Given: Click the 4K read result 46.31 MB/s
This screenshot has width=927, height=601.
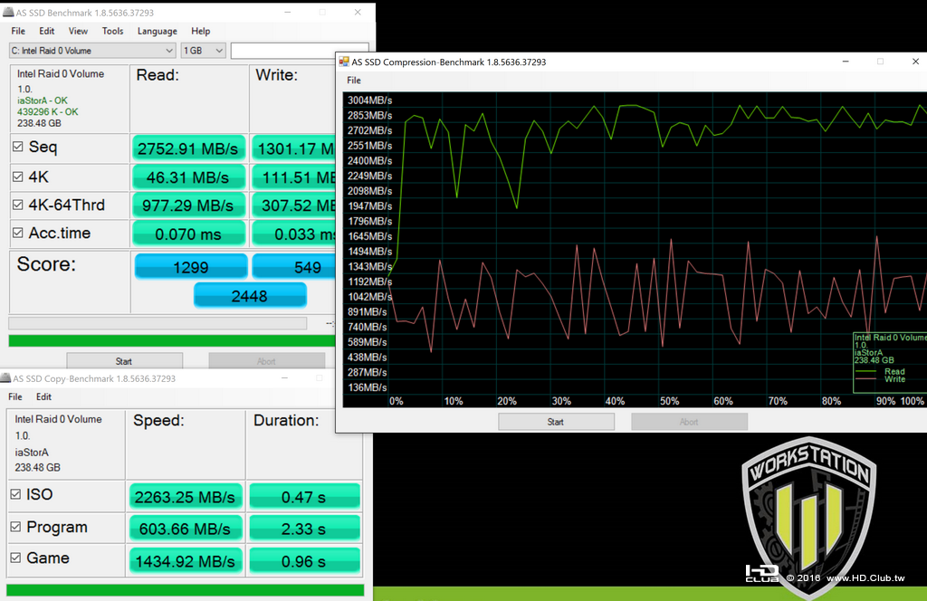Looking at the screenshot, I should point(188,177).
